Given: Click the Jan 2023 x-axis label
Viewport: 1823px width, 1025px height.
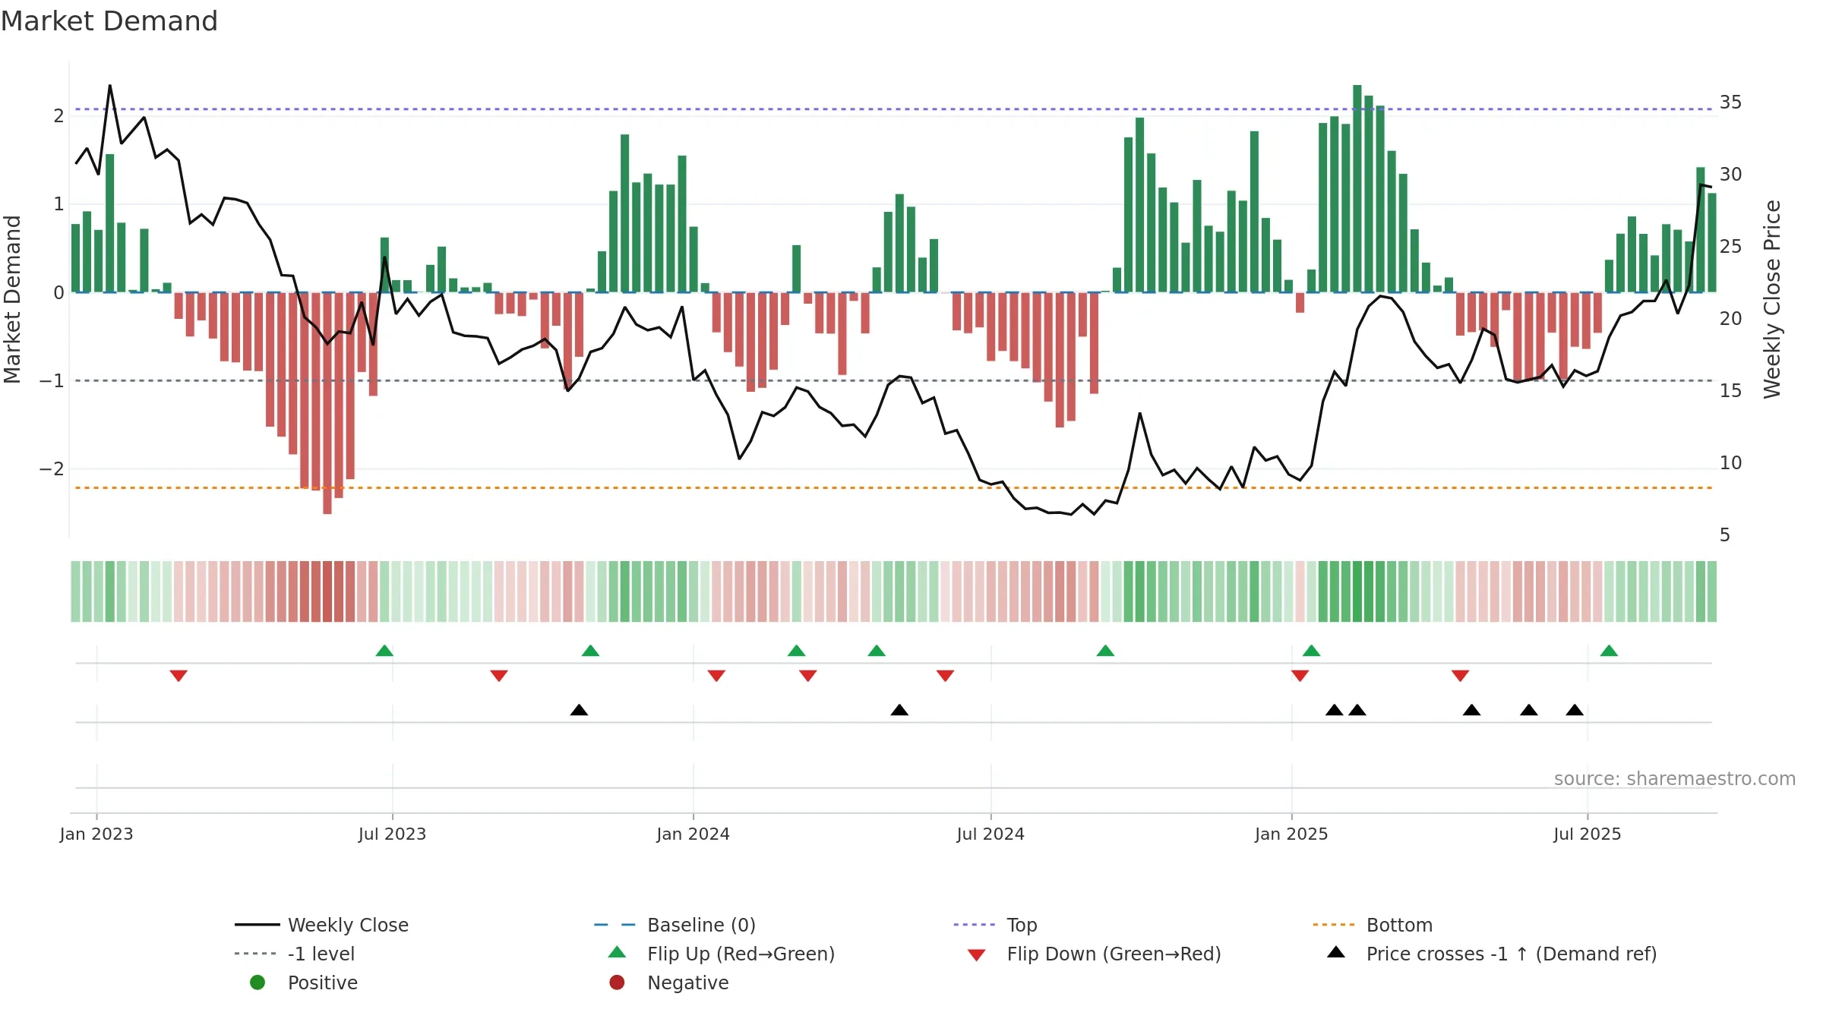Looking at the screenshot, I should click(x=96, y=834).
